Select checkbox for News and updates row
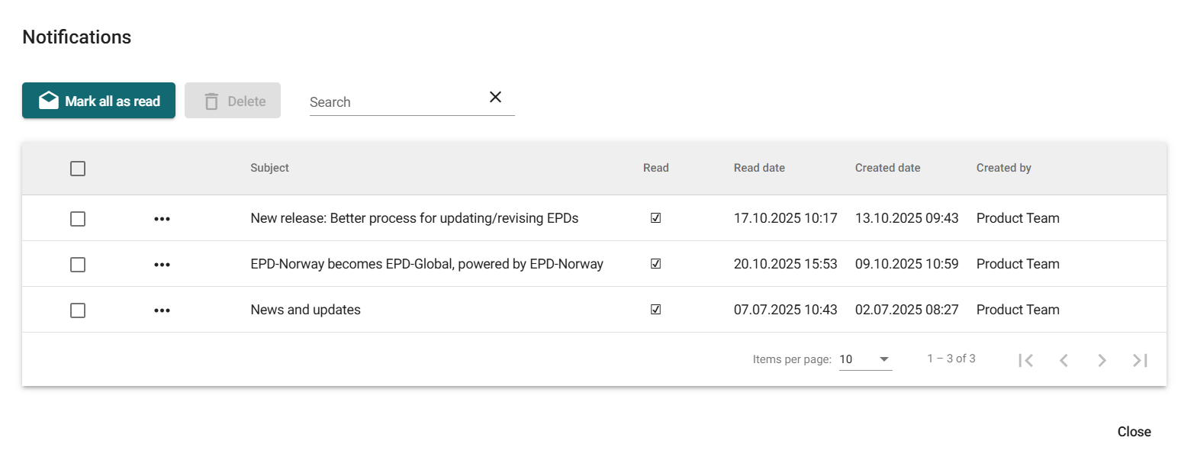The height and width of the screenshot is (460, 1181). tap(78, 310)
